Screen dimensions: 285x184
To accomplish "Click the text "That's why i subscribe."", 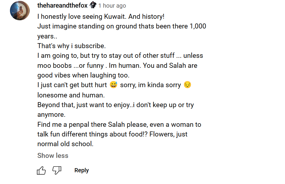I will tap(71, 46).
